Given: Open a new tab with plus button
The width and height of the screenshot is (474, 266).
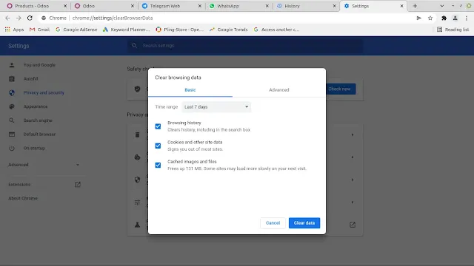Looking at the screenshot, I should 415,6.
